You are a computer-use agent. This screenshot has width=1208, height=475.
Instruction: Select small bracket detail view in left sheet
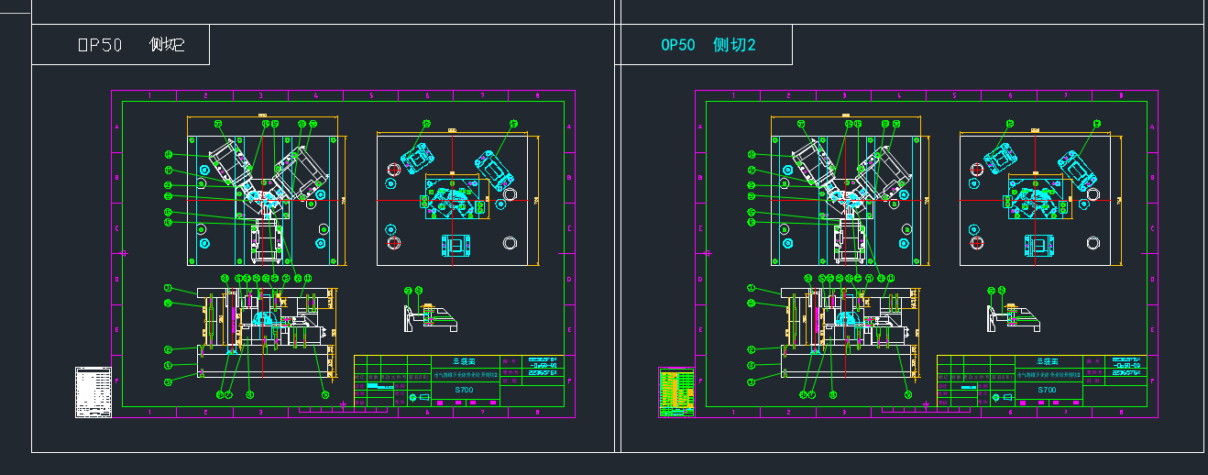(x=430, y=317)
